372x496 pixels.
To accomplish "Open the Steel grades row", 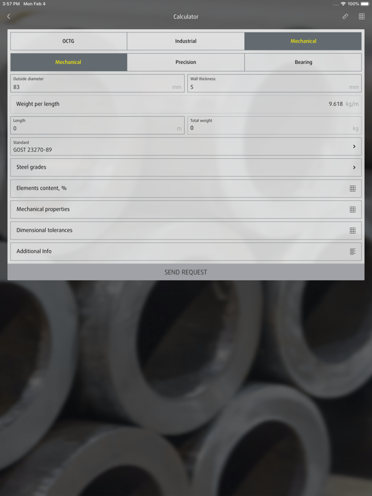I will (186, 167).
